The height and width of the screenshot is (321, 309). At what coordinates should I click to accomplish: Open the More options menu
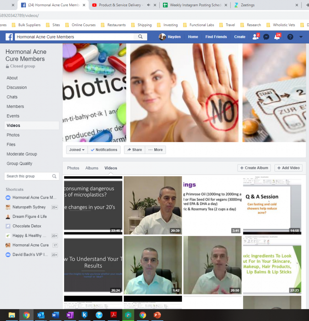(155, 150)
